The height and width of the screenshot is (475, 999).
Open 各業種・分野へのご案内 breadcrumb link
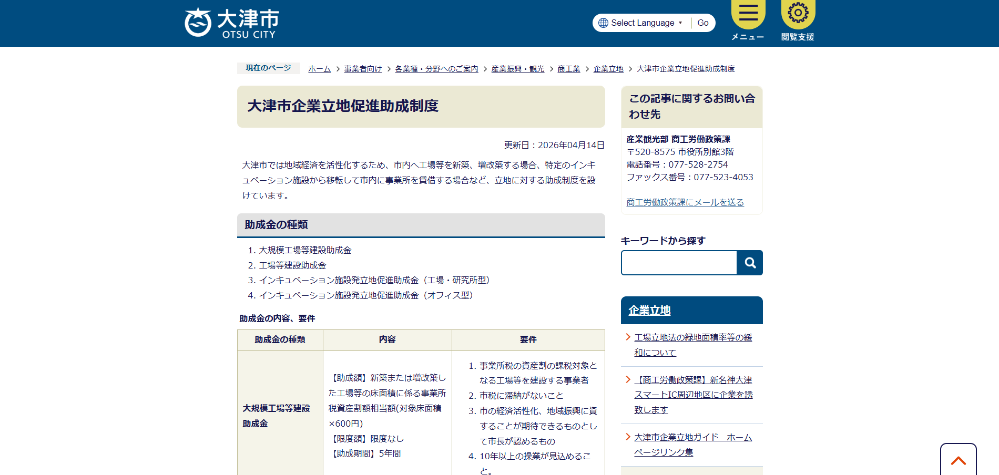pyautogui.click(x=436, y=69)
